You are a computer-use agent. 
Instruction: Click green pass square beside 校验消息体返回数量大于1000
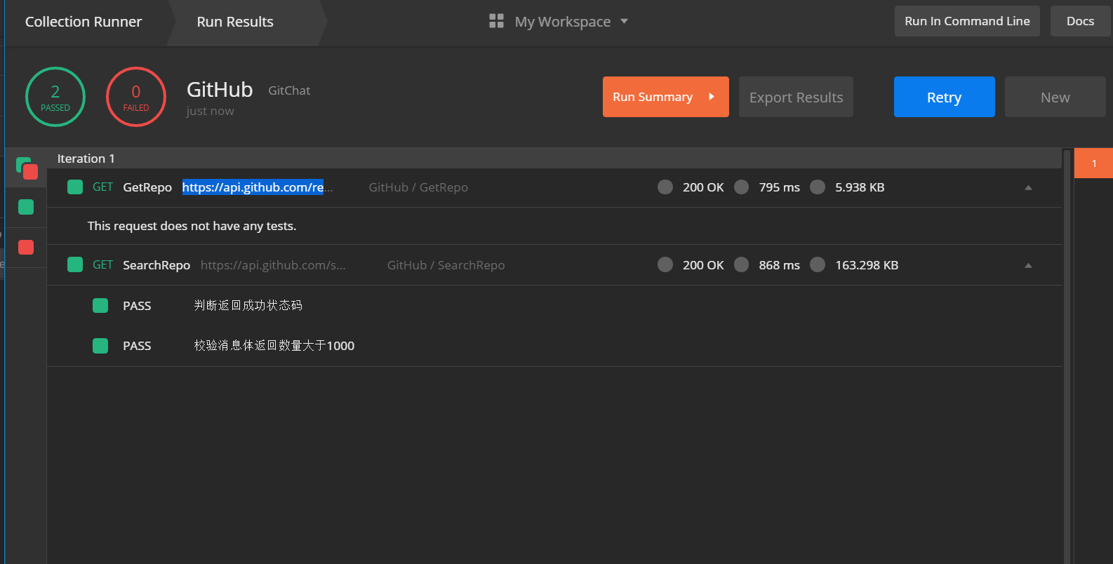pyautogui.click(x=100, y=345)
